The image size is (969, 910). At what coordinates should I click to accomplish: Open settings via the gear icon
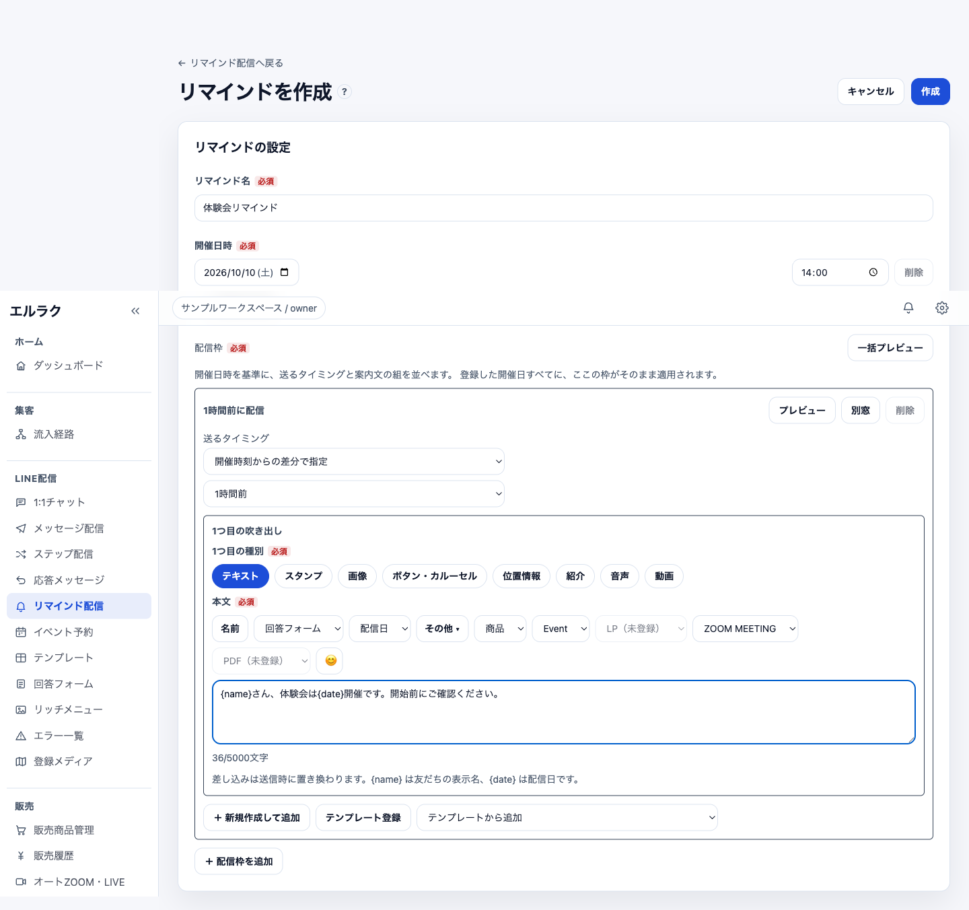942,308
